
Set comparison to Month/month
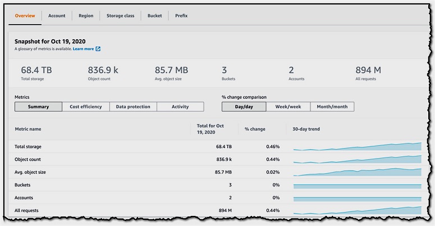coord(332,107)
